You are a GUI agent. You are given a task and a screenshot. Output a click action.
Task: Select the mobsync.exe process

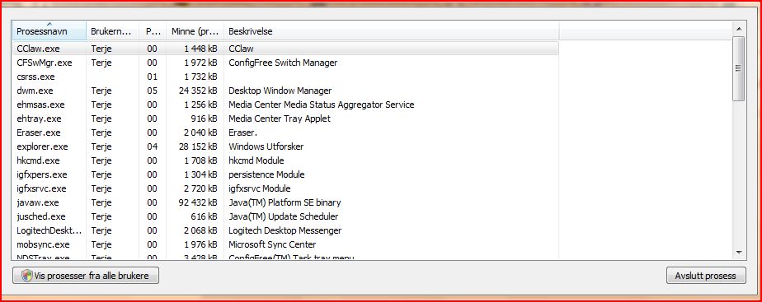click(x=285, y=244)
